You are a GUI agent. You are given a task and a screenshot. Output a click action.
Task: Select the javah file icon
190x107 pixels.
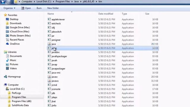tap(49, 60)
